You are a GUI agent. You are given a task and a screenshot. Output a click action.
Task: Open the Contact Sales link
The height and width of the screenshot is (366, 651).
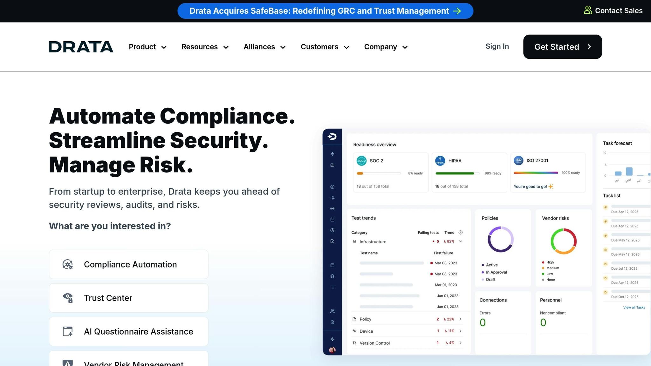click(x=613, y=10)
